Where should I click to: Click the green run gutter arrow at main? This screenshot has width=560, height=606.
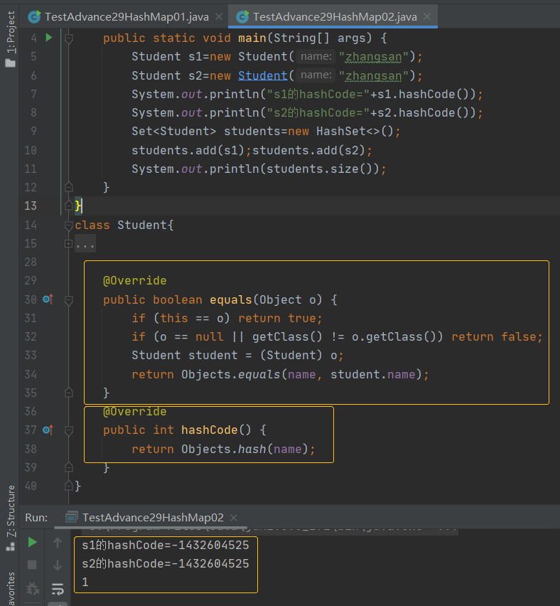click(x=48, y=38)
